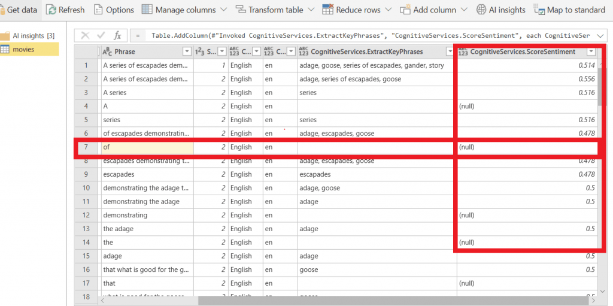Expand the Manage columns dropdown chevron

223,10
